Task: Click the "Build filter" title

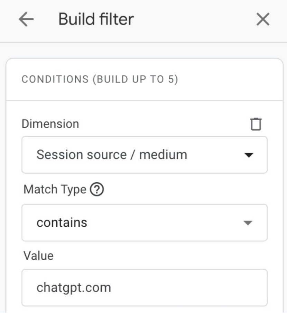Action: (96, 19)
